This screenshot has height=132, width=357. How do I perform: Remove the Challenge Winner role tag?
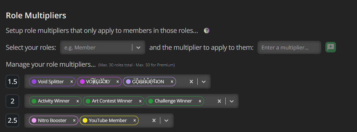click(x=200, y=101)
